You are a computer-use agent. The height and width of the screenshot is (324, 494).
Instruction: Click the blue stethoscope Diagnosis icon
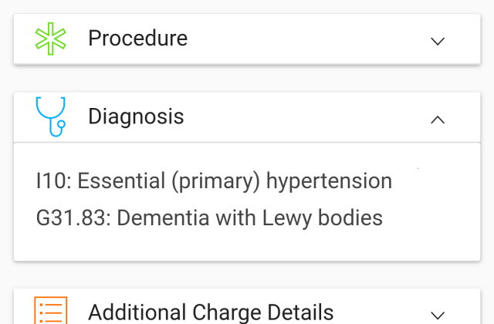click(51, 117)
